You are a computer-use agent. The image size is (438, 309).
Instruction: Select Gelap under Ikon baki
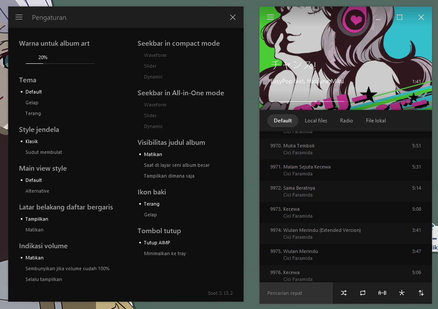[150, 215]
